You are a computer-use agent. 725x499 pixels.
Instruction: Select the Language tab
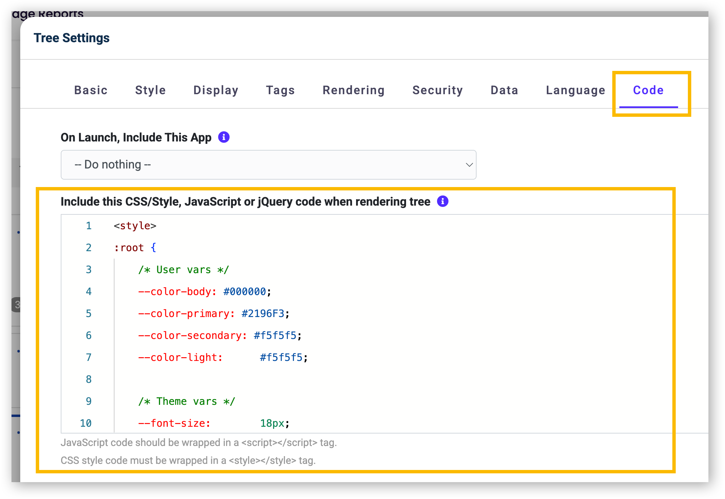tap(576, 90)
